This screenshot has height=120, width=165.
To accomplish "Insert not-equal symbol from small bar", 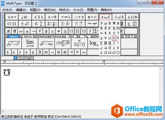I will (x=59, y=31).
